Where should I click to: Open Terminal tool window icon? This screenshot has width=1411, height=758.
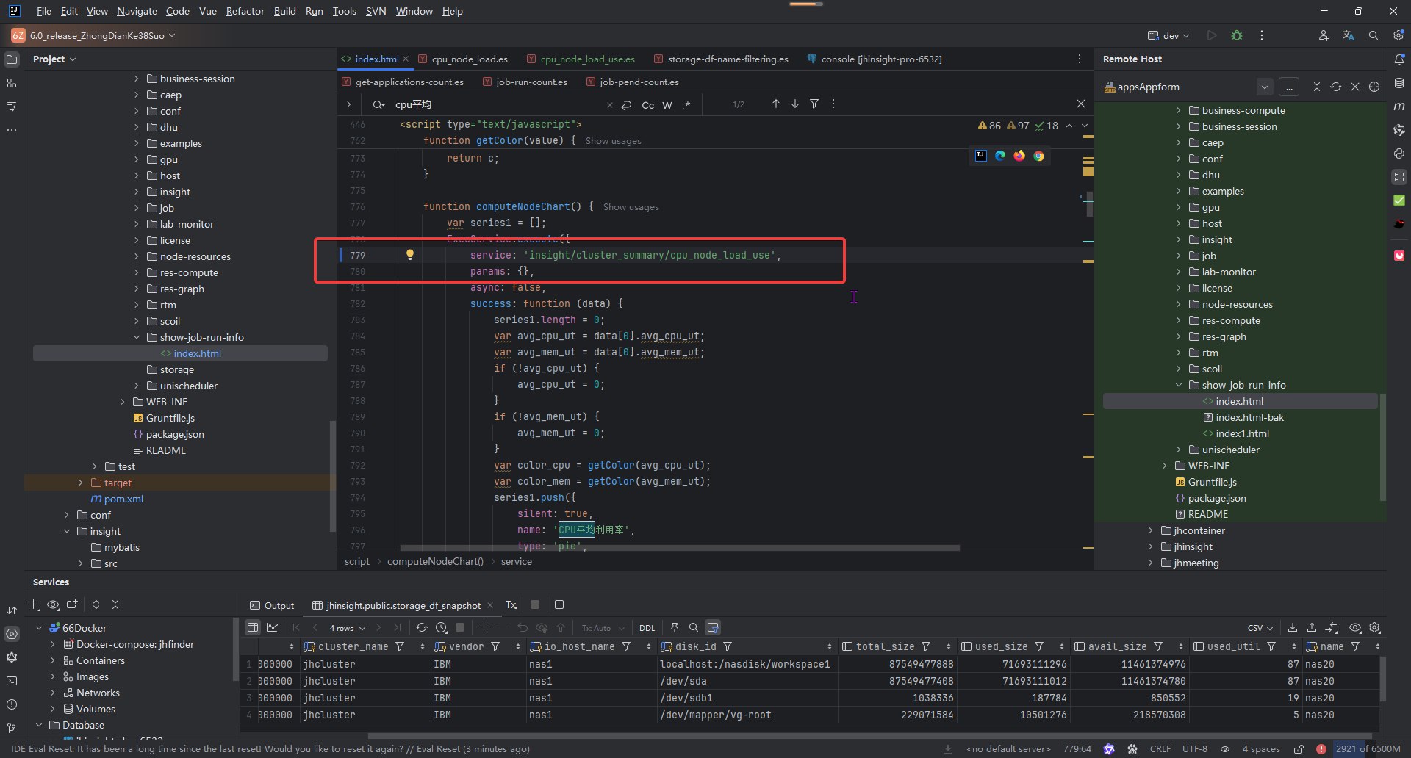point(11,681)
